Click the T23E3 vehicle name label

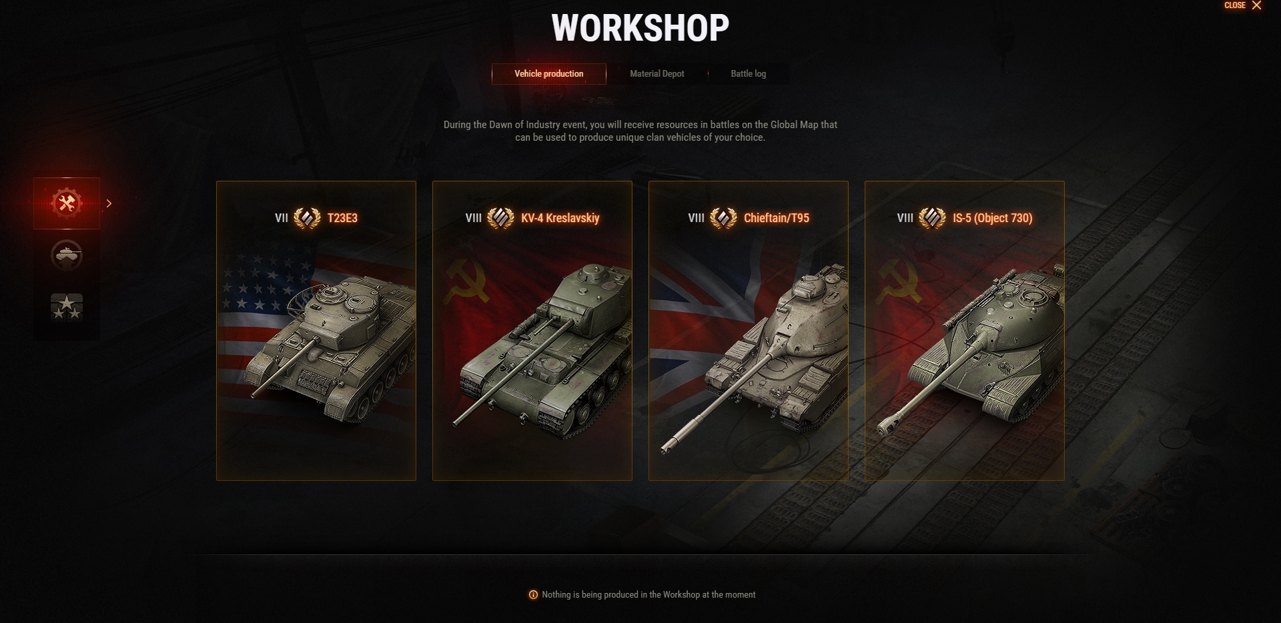point(342,218)
